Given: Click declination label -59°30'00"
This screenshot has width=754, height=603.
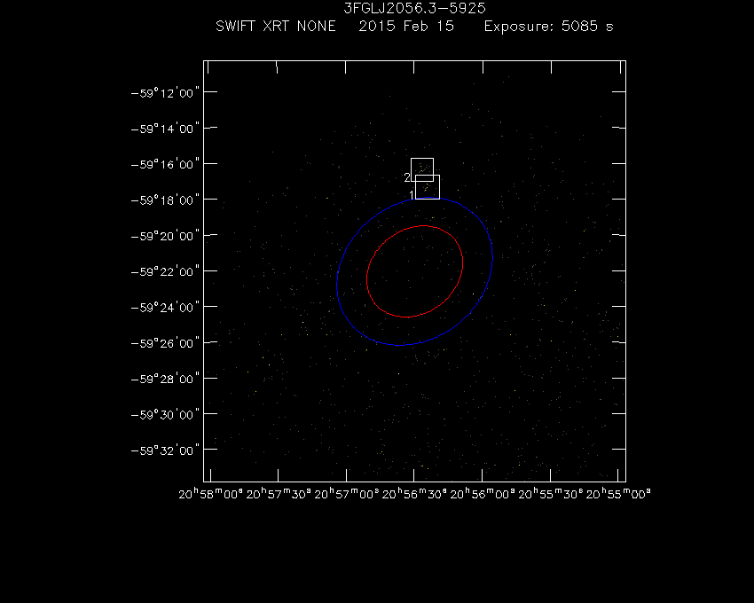Looking at the screenshot, I should [x=165, y=414].
